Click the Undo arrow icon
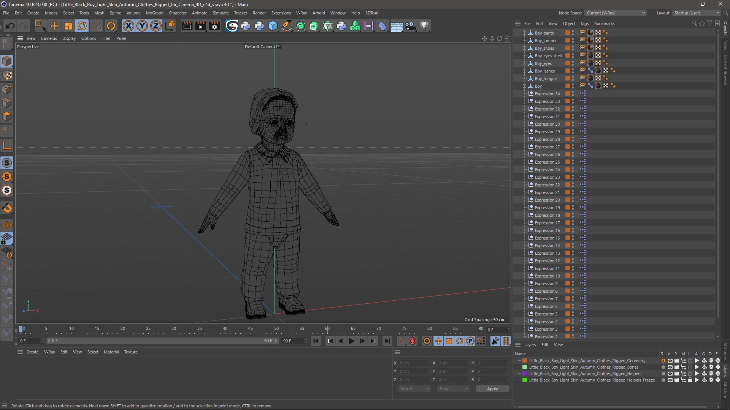730x410 pixels. (10, 26)
